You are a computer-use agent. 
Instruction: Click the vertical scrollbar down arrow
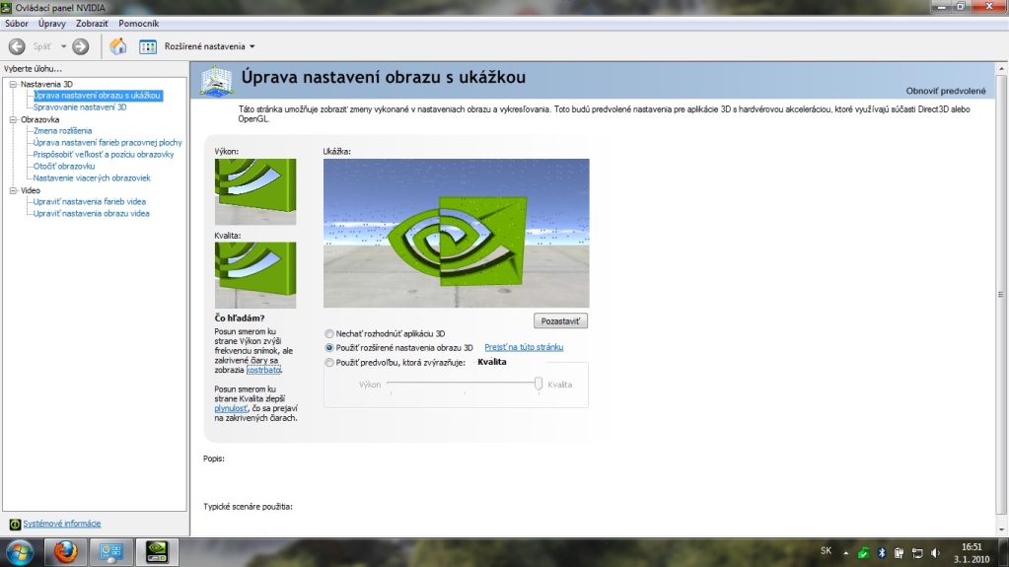click(1001, 531)
